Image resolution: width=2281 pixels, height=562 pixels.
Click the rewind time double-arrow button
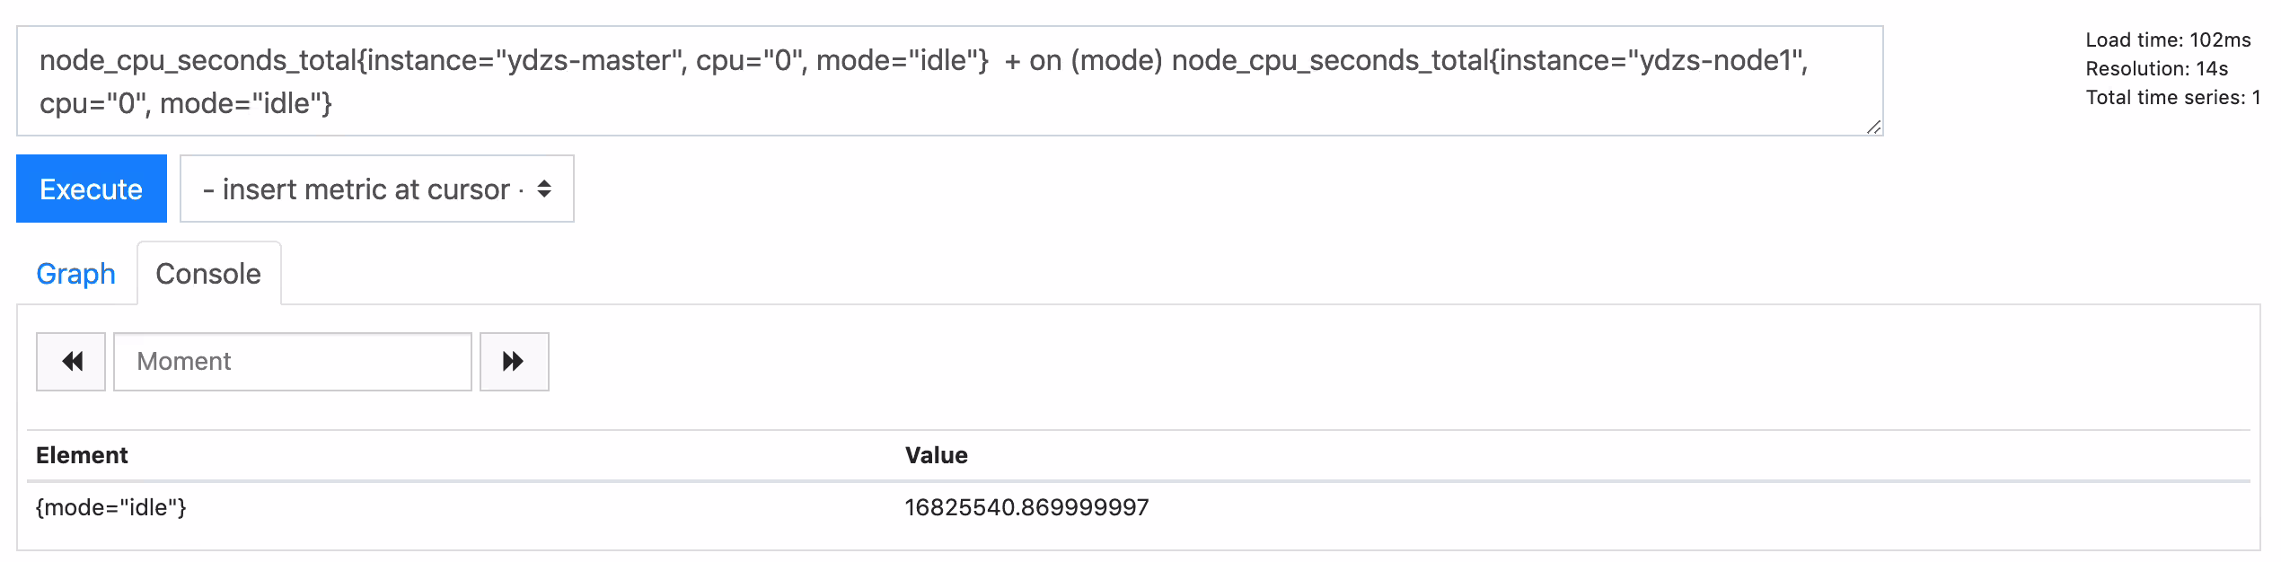click(x=71, y=362)
